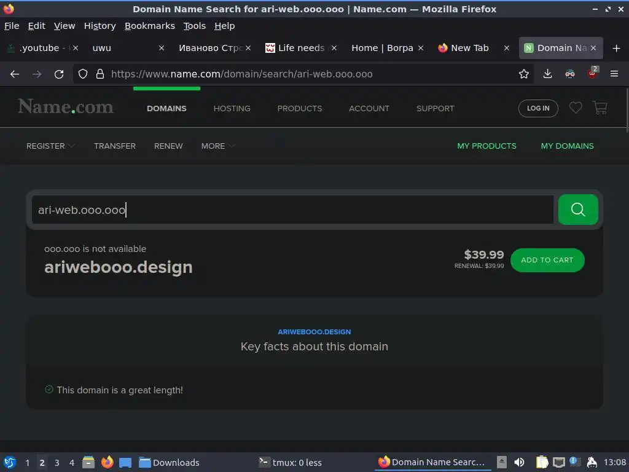
Task: Go back to the previous page
Action: pos(15,74)
